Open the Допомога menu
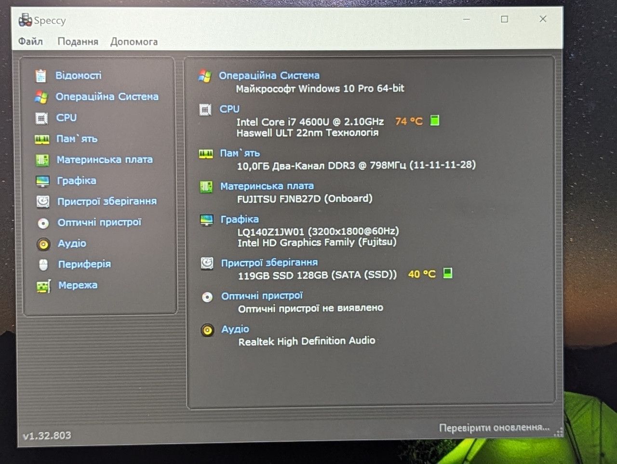The height and width of the screenshot is (464, 617). [134, 42]
